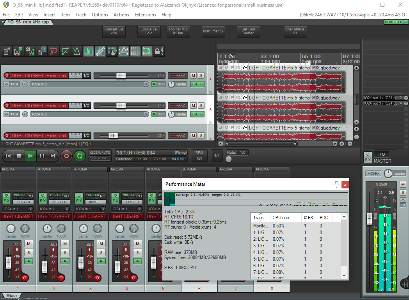Click the Save Project disk icon
This screenshot has height=300, width=409.
pos(30,51)
